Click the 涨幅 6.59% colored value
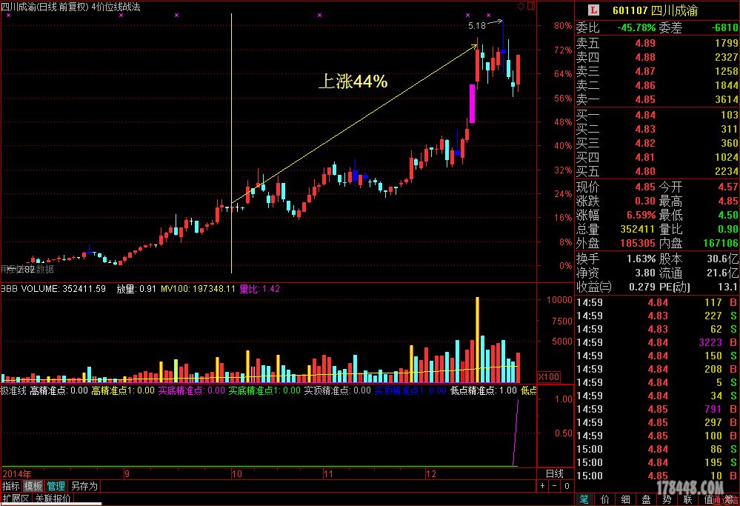 tap(642, 215)
